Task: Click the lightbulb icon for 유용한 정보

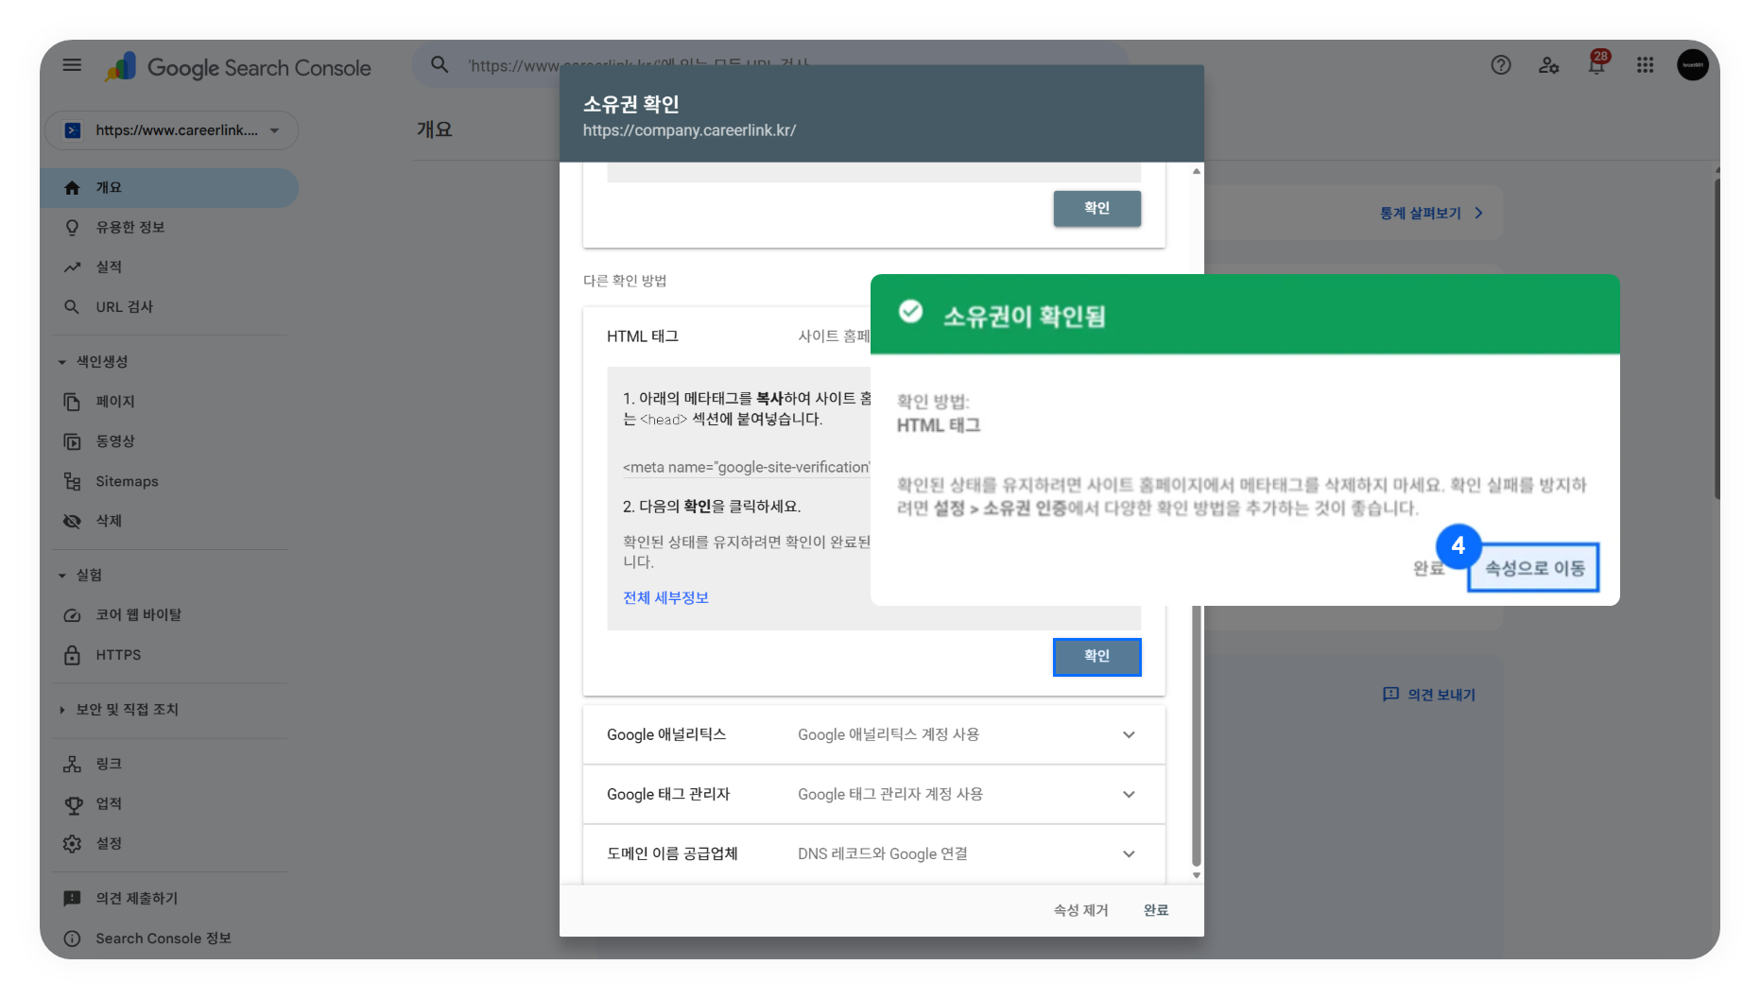Action: 72,228
